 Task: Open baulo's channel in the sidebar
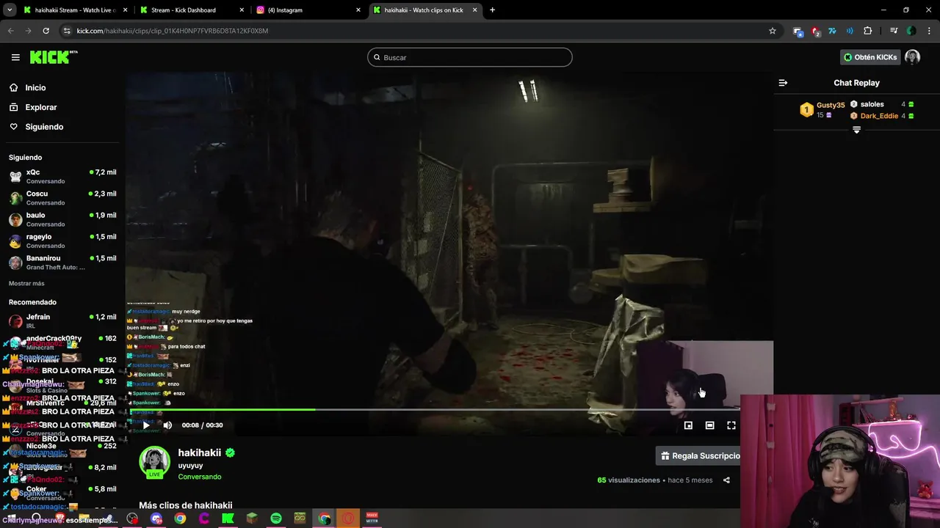click(x=62, y=219)
